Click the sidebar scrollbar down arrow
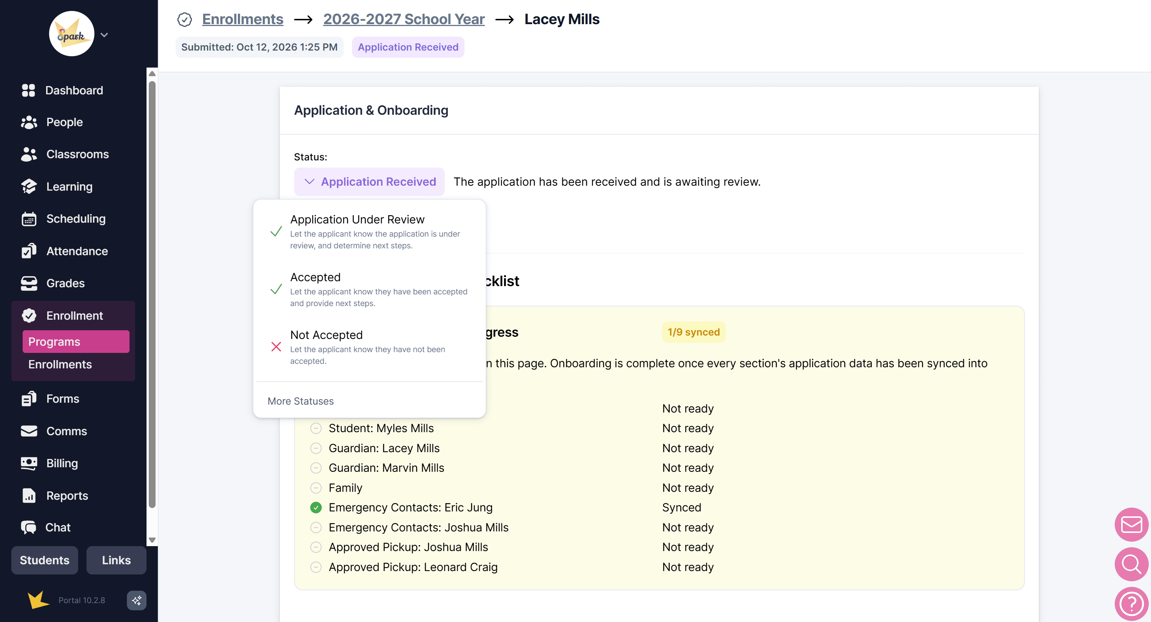 click(152, 540)
